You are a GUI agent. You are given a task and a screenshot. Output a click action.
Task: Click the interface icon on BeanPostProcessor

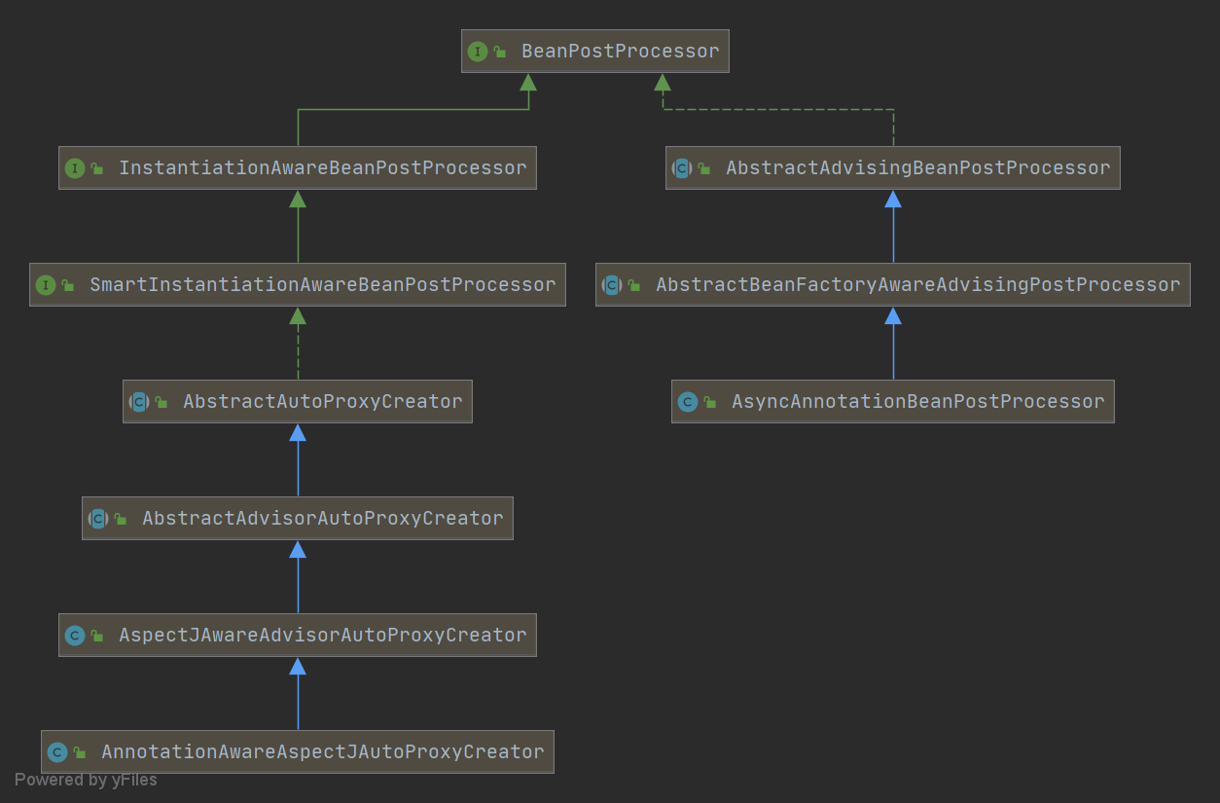point(478,51)
